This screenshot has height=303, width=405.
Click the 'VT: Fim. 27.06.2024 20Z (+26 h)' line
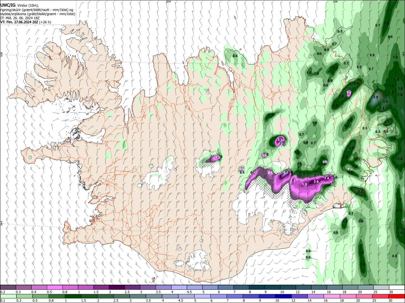[x=26, y=22]
